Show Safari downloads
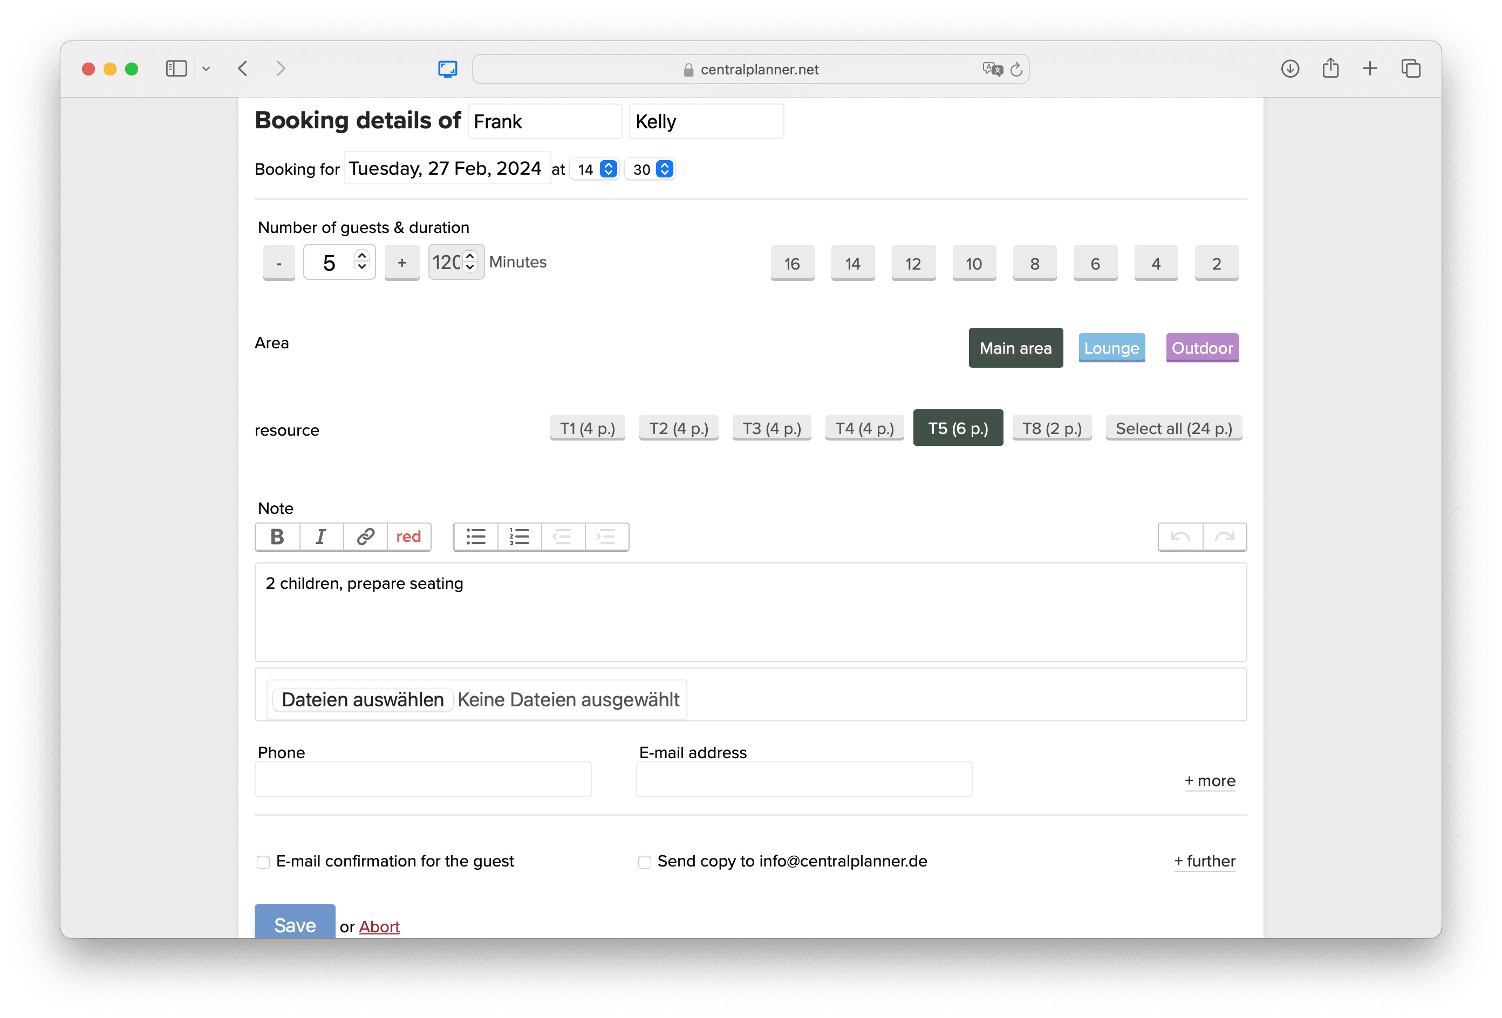The image size is (1502, 1018). pyautogui.click(x=1290, y=68)
